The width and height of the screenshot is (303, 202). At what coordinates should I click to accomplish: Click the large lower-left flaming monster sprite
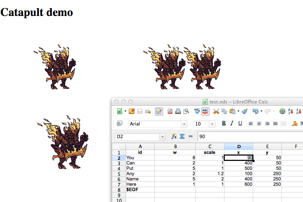pyautogui.click(x=63, y=142)
